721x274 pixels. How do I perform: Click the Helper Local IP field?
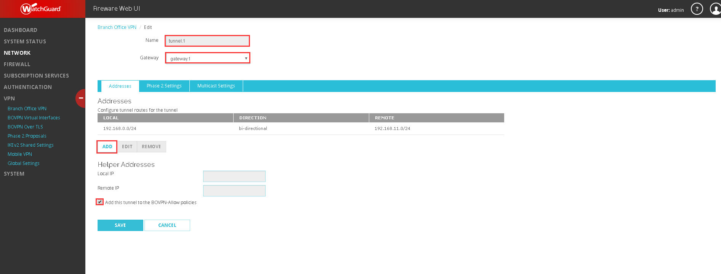(234, 176)
